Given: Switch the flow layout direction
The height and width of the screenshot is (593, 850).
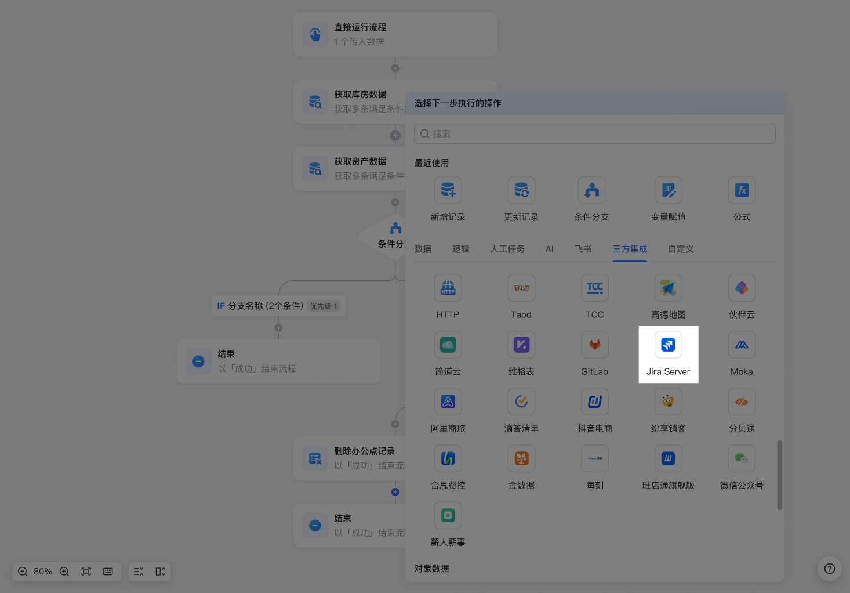Looking at the screenshot, I should [x=161, y=572].
